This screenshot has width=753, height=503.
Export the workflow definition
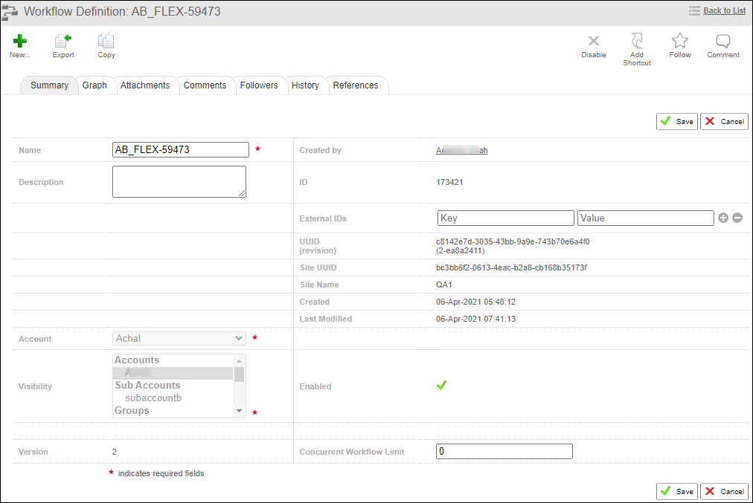[63, 45]
